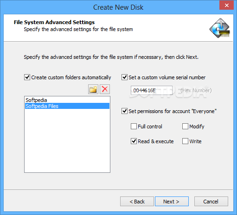Cancel the Create New Disk wizard
237x215 pixels.
coord(211,202)
